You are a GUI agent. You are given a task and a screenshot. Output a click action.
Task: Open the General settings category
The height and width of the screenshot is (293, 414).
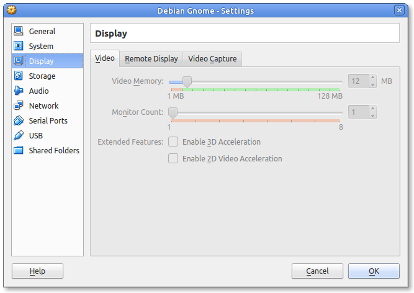48,31
